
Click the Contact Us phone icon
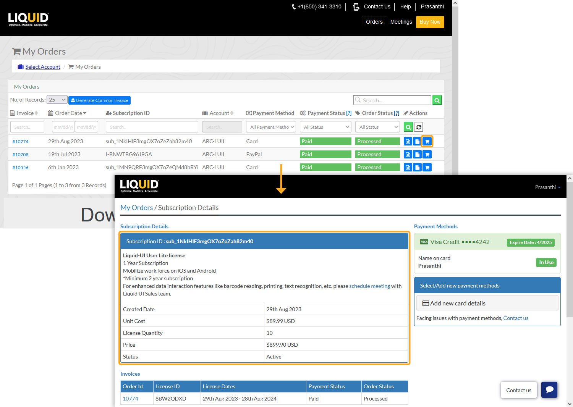click(x=356, y=6)
